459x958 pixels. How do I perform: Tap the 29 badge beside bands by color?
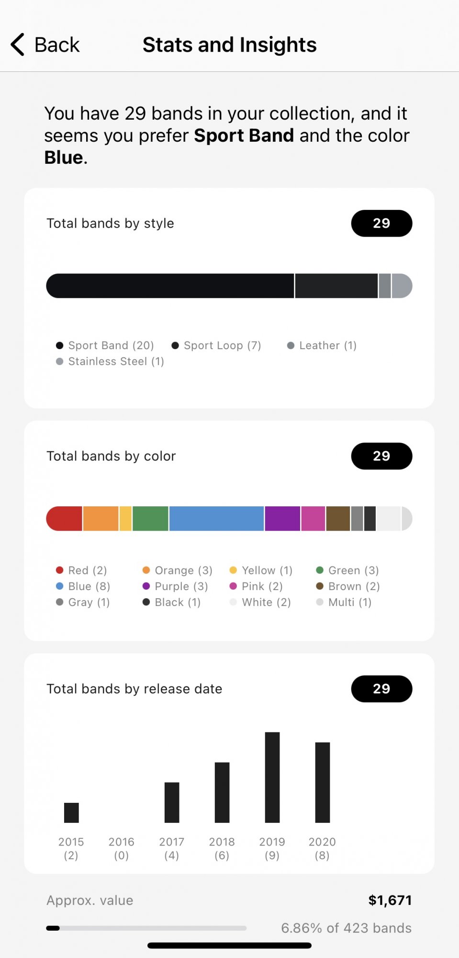(381, 456)
